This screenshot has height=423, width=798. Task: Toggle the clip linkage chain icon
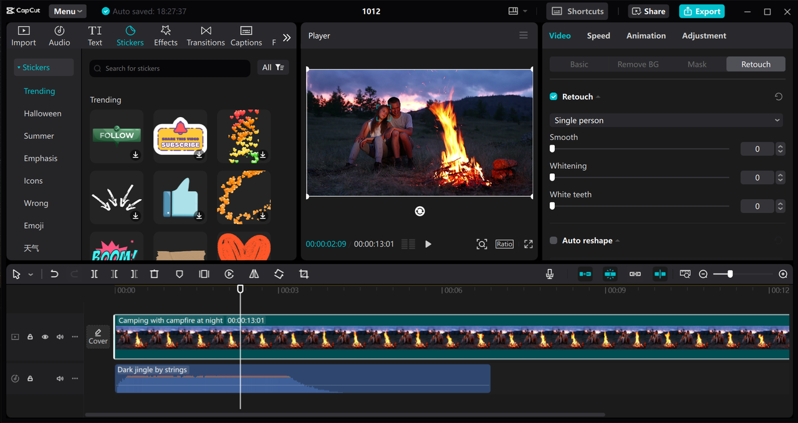635,274
